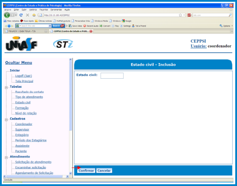
Task: Click the stop loading X icon
Action: (x=28, y=15)
